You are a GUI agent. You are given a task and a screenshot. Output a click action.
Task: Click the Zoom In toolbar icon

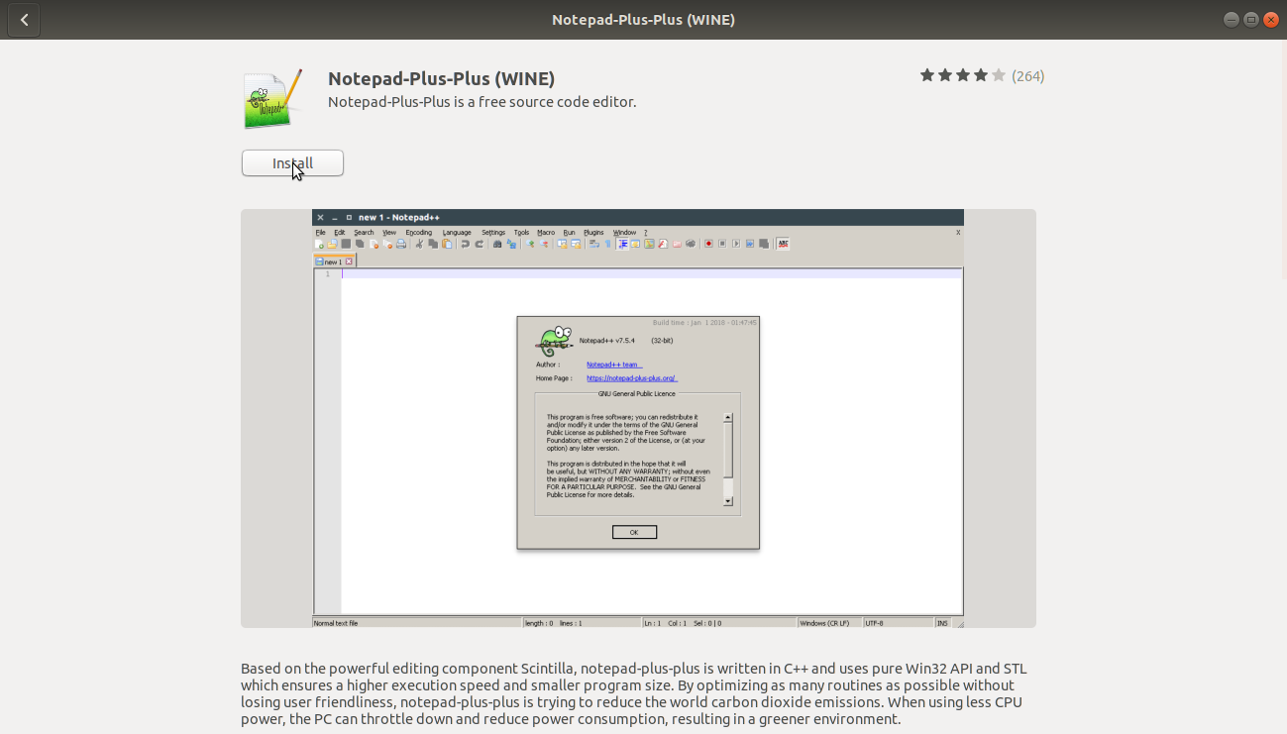[x=529, y=243]
